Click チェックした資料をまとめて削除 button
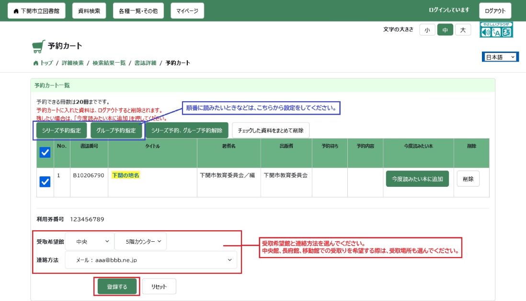Image resolution: width=526 pixels, height=301 pixels. coord(271,130)
